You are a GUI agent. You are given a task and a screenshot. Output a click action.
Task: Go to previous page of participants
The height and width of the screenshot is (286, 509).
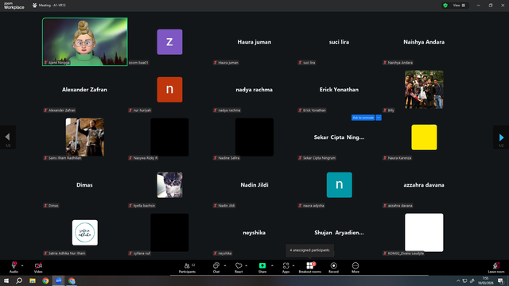point(7,137)
